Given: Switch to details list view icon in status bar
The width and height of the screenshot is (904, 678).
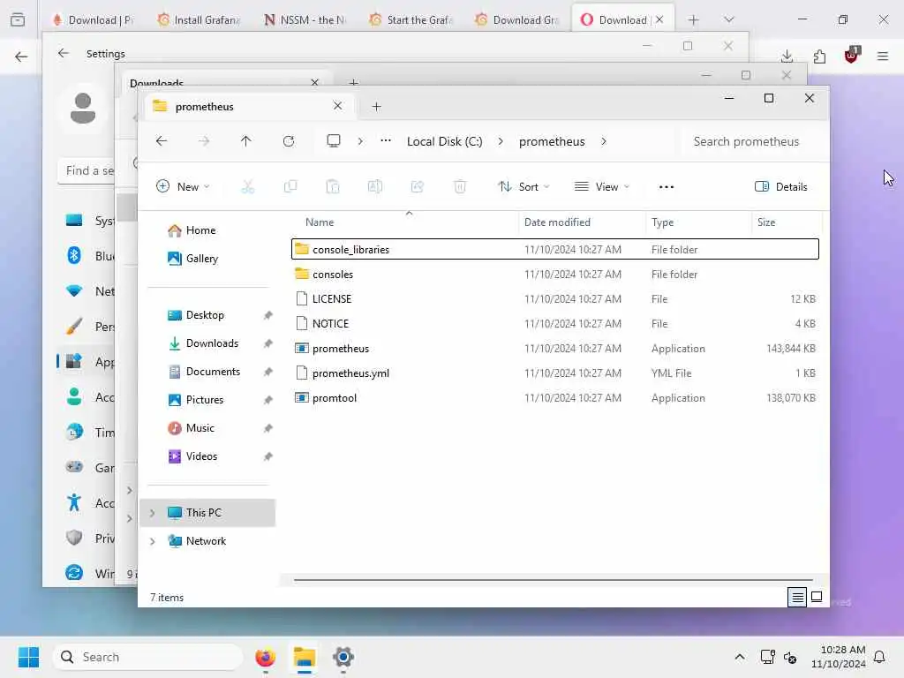Looking at the screenshot, I should point(797,598).
